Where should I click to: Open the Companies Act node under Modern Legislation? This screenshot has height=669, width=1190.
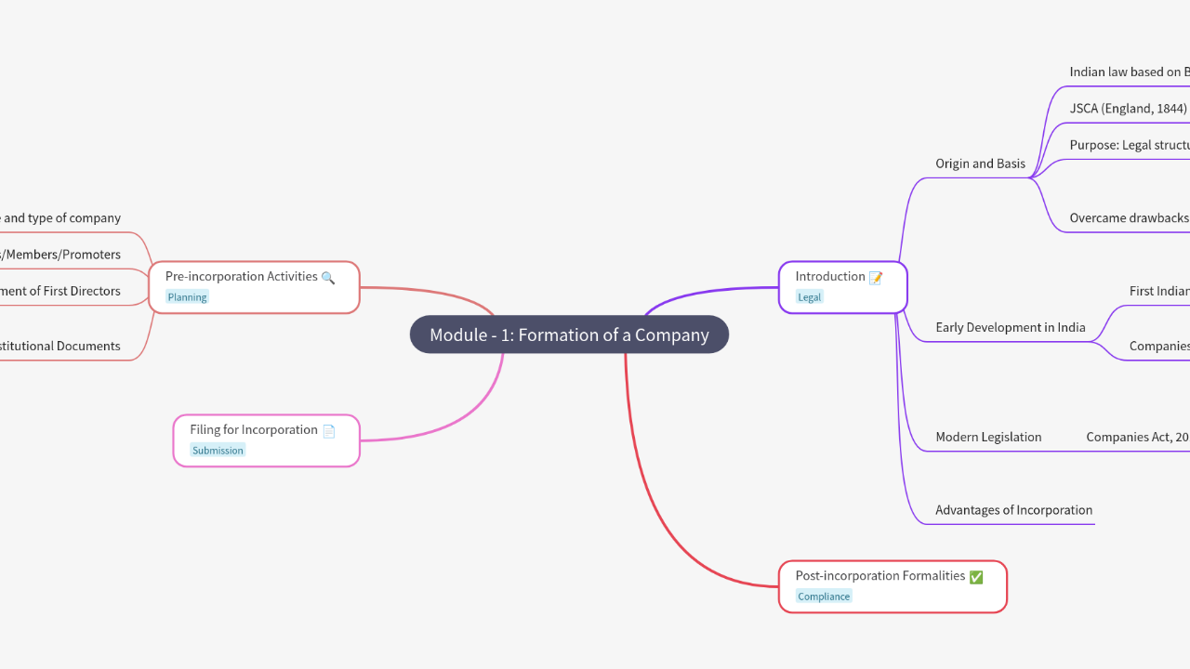[1137, 437]
